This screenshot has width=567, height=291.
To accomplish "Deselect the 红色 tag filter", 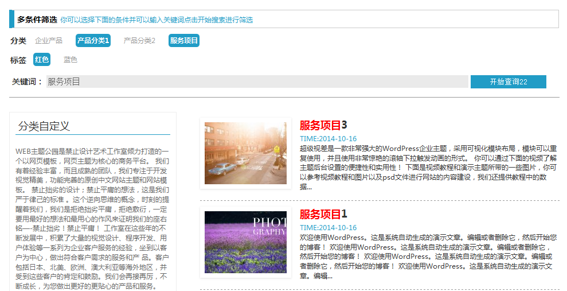I will [42, 60].
